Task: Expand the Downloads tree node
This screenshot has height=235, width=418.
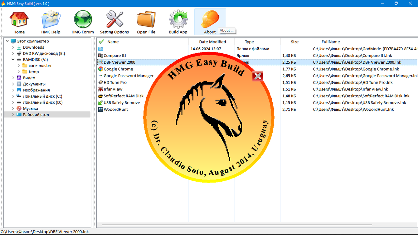Action: pyautogui.click(x=13, y=47)
